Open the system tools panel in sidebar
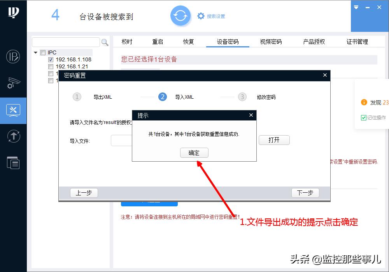Screen dimensions: 389x272 (x=13, y=110)
